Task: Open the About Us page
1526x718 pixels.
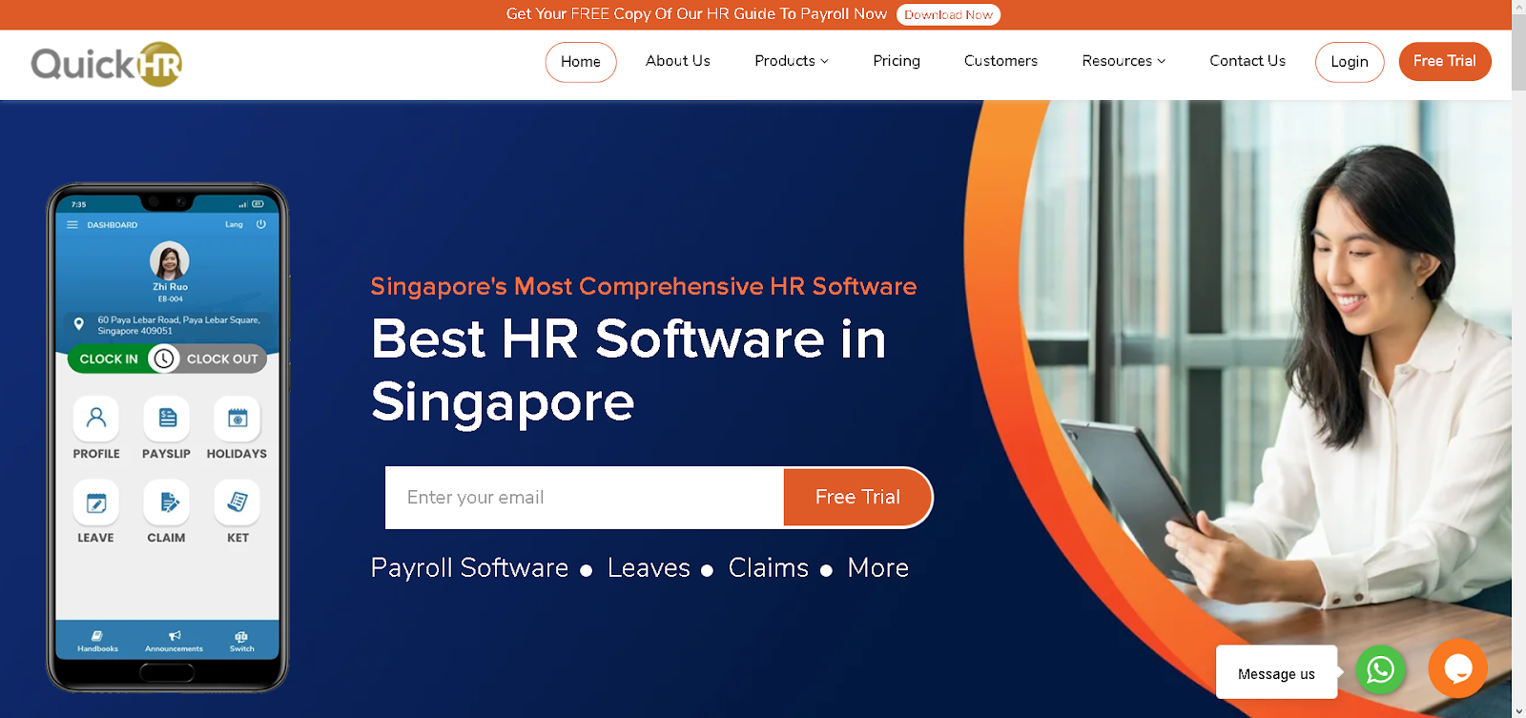Action: click(x=678, y=61)
